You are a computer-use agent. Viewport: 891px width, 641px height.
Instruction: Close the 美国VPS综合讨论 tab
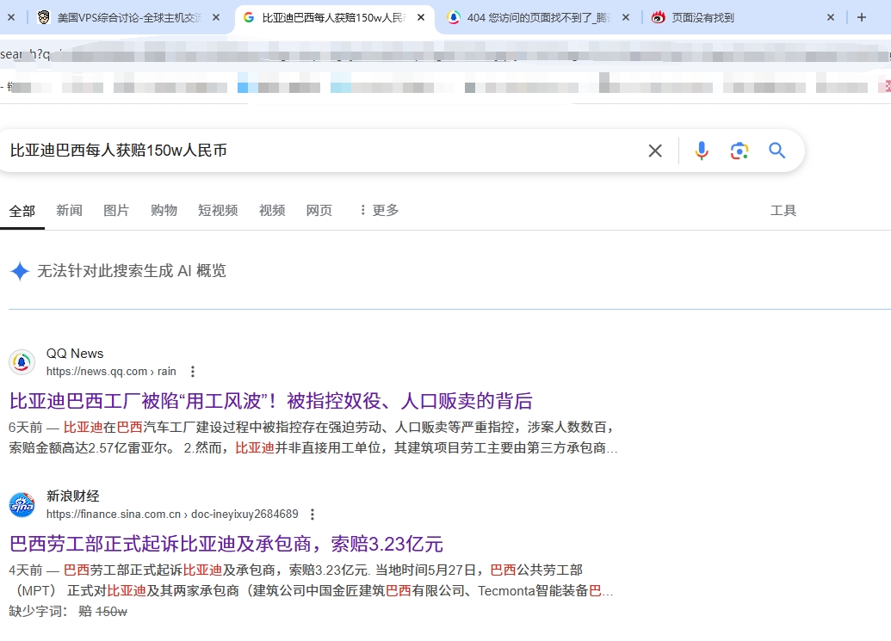216,17
